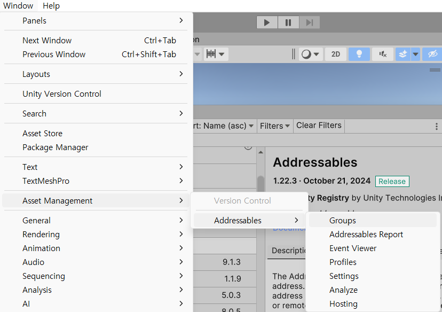
Task: Open the Sort Name (asc) dropdown
Action: click(224, 126)
